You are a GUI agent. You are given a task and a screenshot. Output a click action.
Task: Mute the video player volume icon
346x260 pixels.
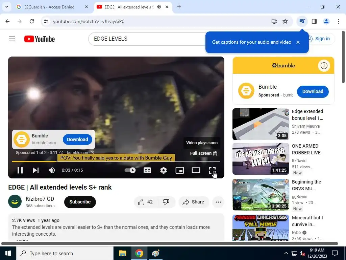52,170
